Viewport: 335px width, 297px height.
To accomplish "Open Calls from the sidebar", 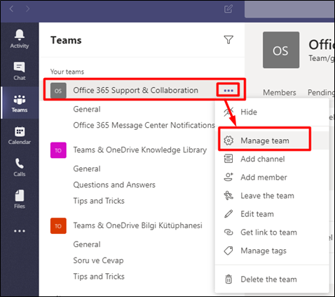I will (x=20, y=167).
